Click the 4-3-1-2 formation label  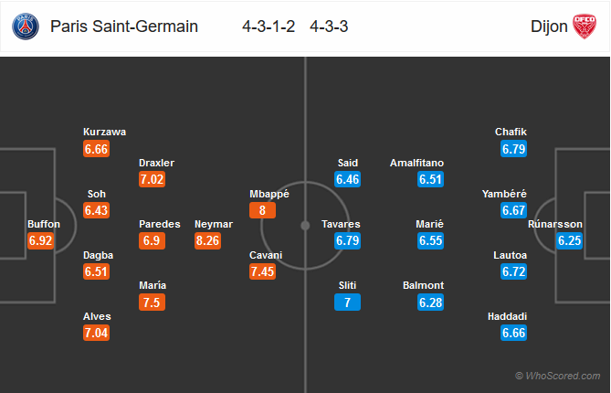[269, 27]
